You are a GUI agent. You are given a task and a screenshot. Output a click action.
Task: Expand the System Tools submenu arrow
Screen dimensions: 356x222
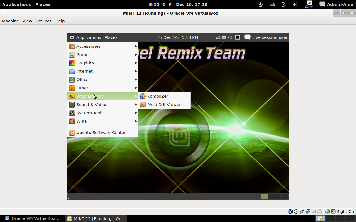(136, 113)
